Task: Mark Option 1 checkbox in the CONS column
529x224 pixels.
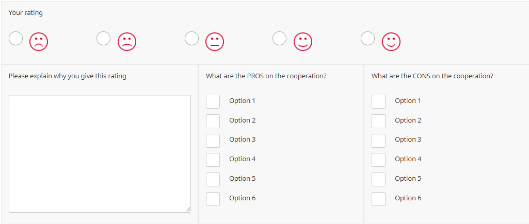Action: [378, 101]
